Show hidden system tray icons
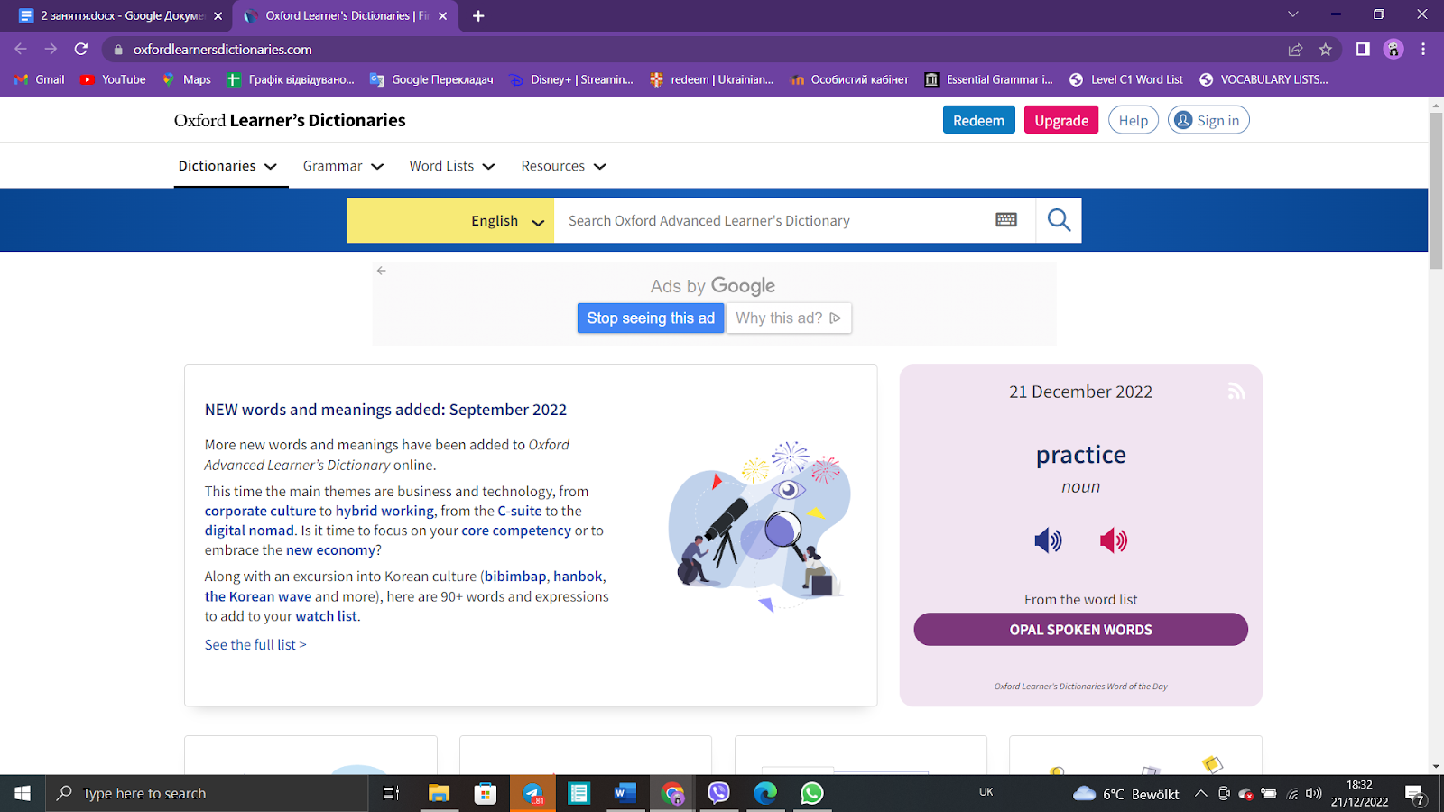 1200,793
